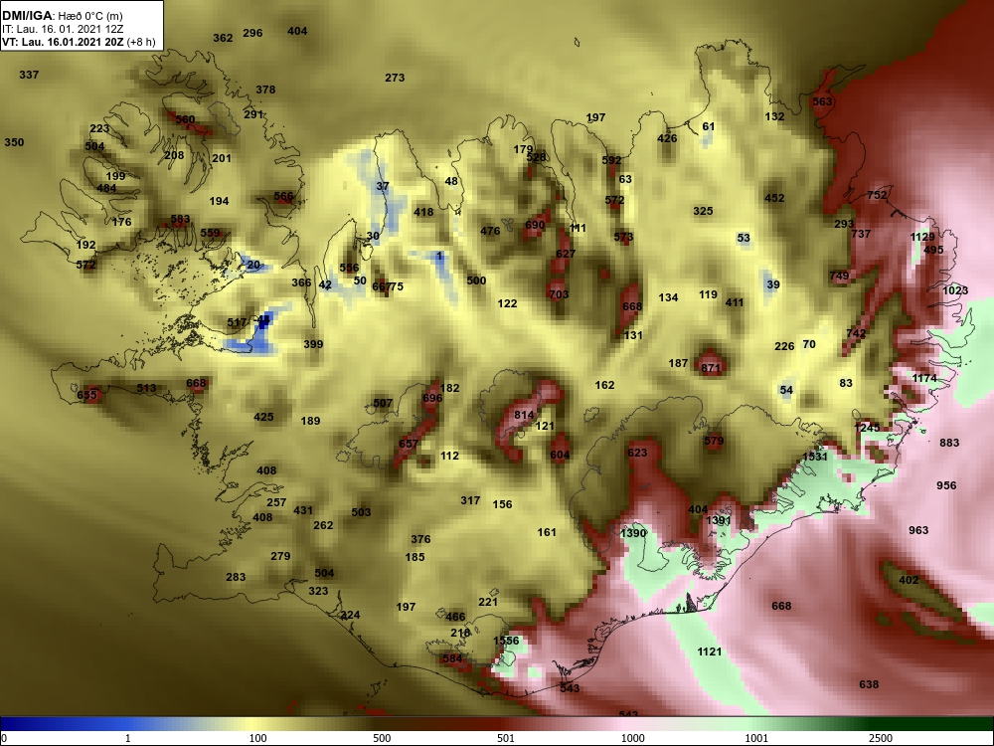Image resolution: width=994 pixels, height=746 pixels.
Task: Select the map value '226'
Action: [x=784, y=346]
